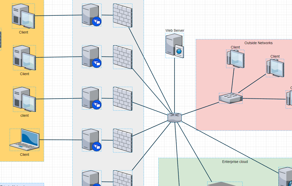Click the laptop Client in the yellow zone
This screenshot has height=186, width=292.
(x=24, y=140)
